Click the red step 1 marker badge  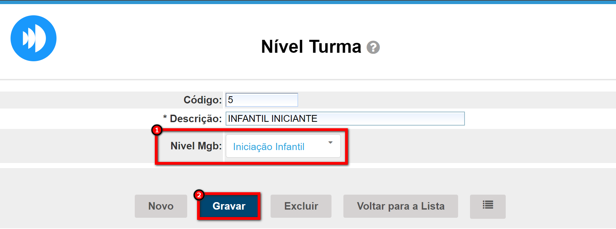157,130
